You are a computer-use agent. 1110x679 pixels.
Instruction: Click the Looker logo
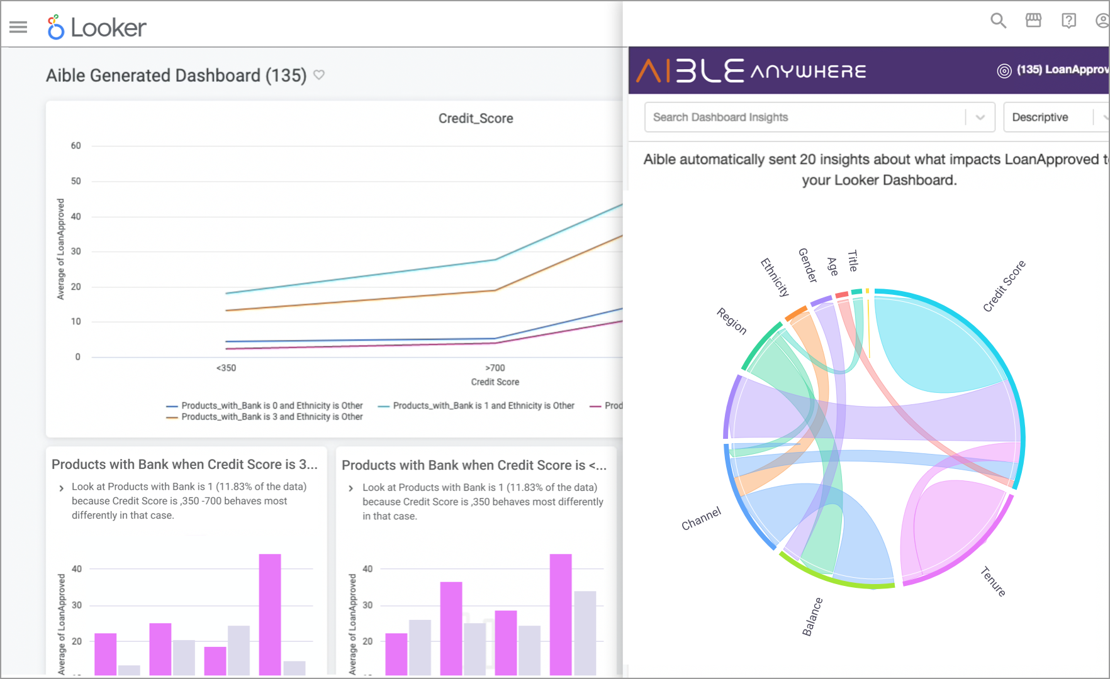pos(97,27)
